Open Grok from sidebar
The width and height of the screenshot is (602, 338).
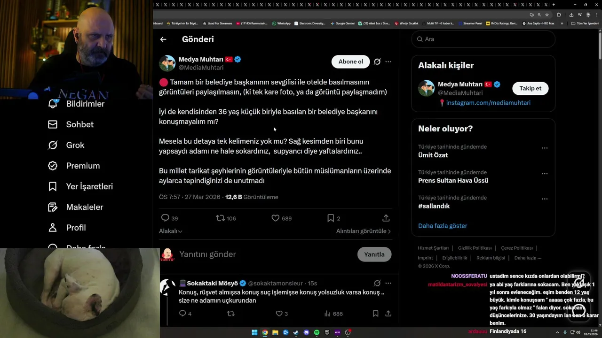pos(66,145)
